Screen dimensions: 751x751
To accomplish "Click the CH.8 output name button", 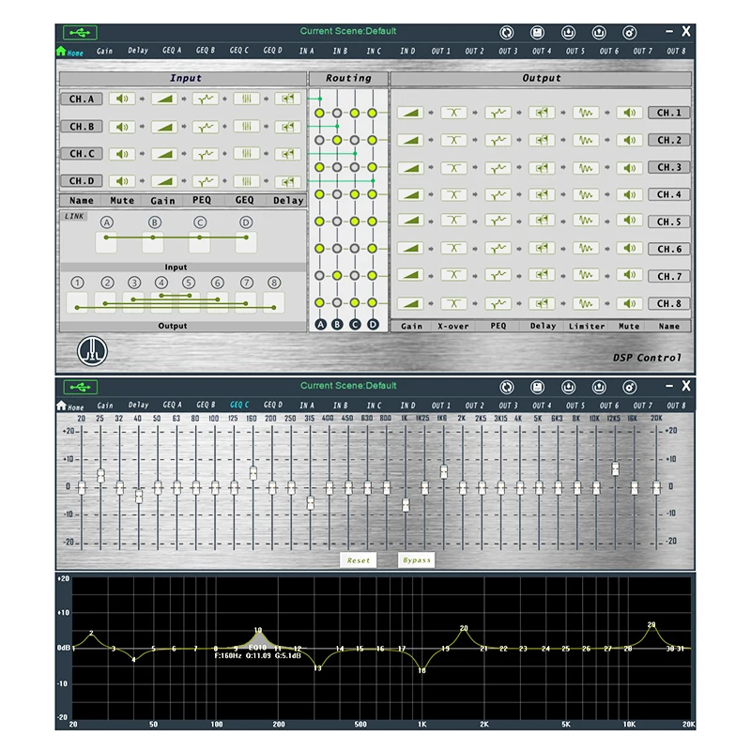I will 668,303.
